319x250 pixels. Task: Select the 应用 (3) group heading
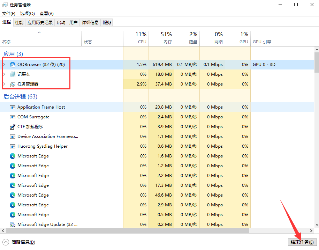(x=13, y=54)
